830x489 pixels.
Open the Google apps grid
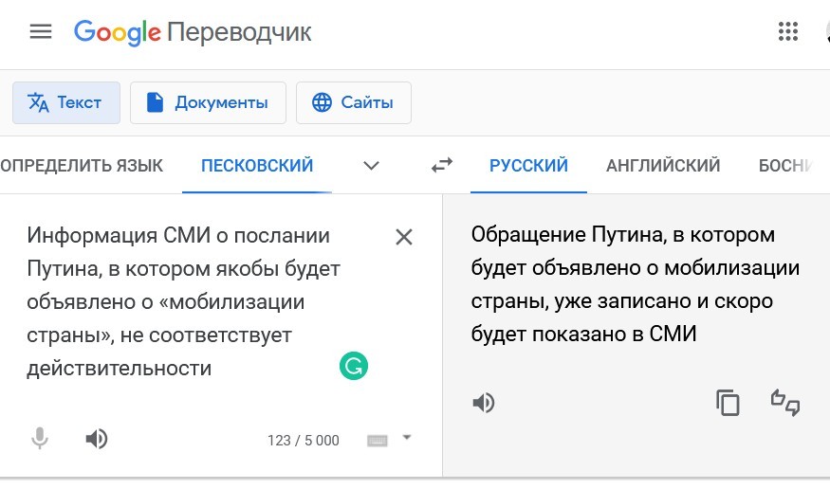[787, 31]
